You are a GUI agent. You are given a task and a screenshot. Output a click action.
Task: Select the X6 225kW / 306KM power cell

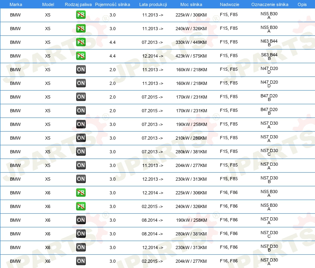(x=191, y=193)
